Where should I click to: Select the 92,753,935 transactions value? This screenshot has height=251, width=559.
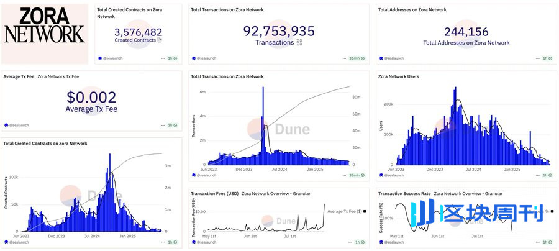[279, 31]
